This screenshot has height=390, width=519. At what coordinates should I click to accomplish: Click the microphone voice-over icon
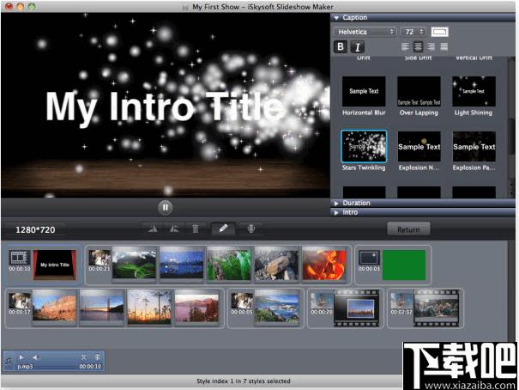click(x=251, y=229)
